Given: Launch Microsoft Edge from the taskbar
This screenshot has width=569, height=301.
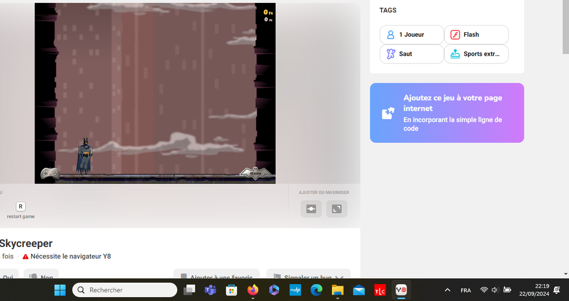Looking at the screenshot, I should point(316,290).
